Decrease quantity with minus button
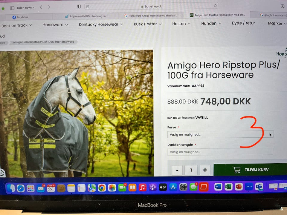 pos(177,170)
